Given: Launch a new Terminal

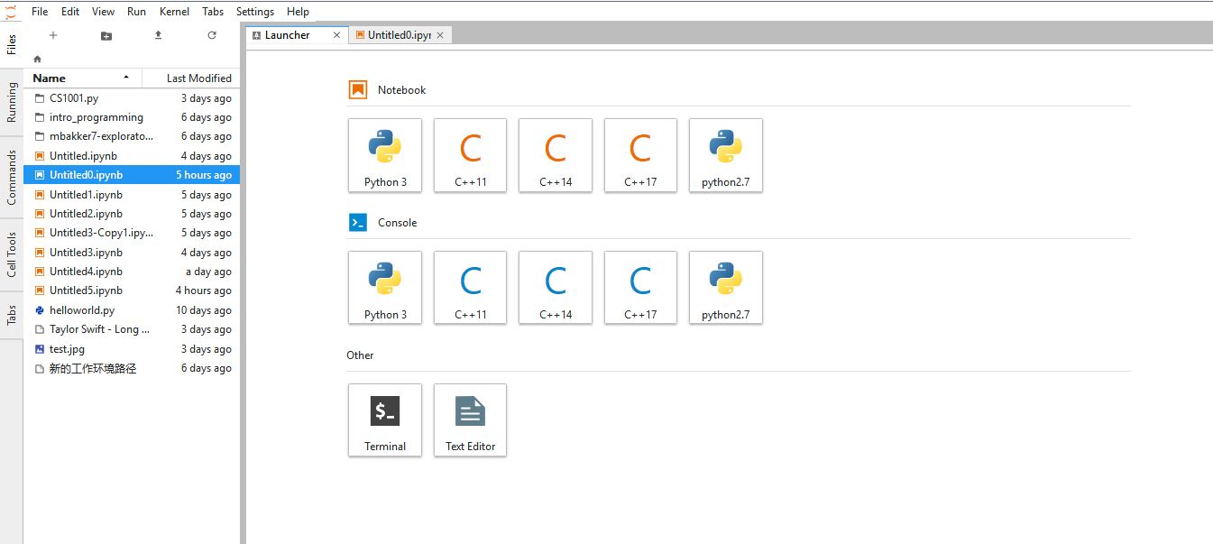Looking at the screenshot, I should [x=385, y=420].
